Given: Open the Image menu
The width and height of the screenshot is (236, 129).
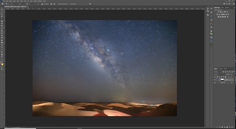Looking at the screenshot, I should point(10,1).
